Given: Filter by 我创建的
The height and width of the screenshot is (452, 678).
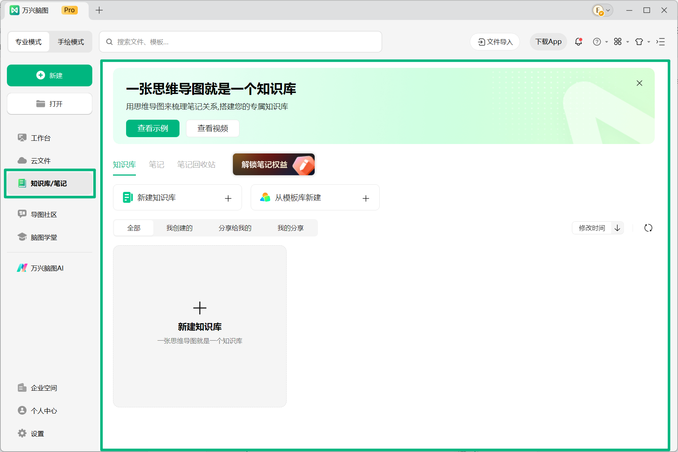Looking at the screenshot, I should click(179, 228).
